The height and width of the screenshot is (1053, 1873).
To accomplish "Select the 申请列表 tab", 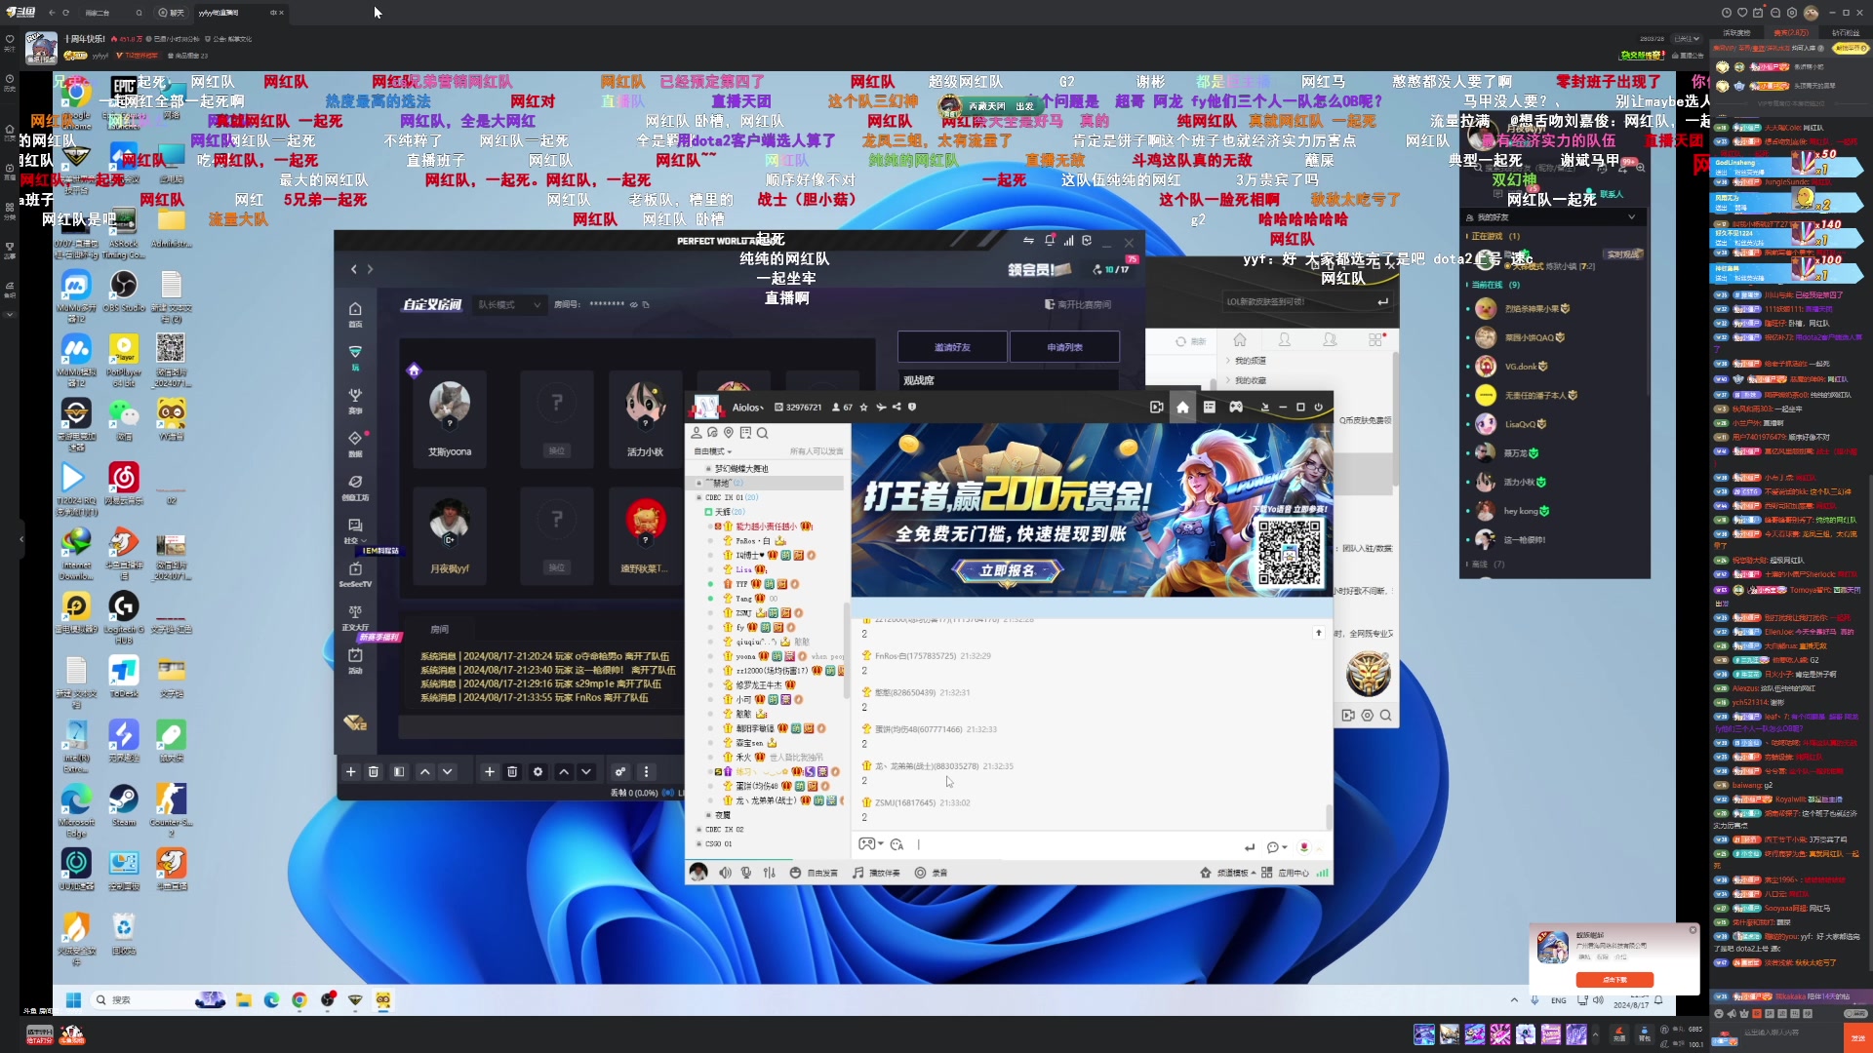I will pos(1064,347).
